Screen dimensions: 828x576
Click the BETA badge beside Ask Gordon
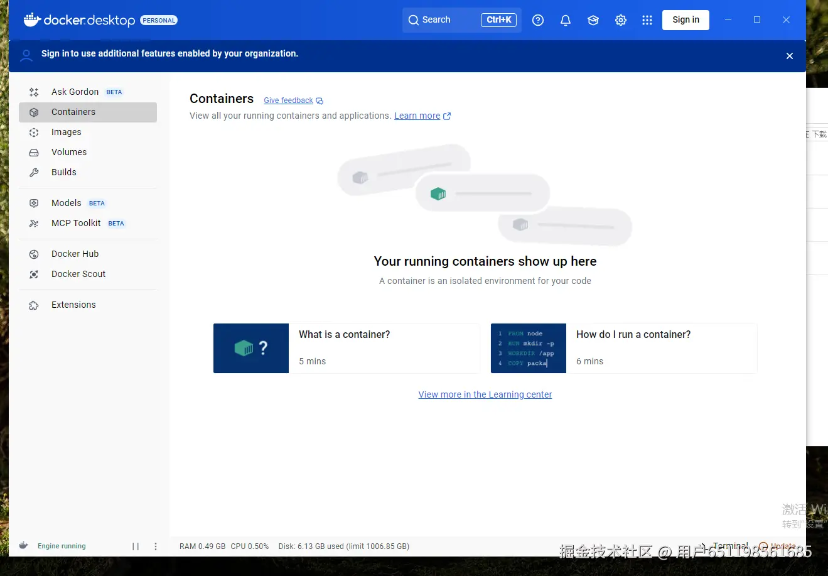(x=114, y=92)
